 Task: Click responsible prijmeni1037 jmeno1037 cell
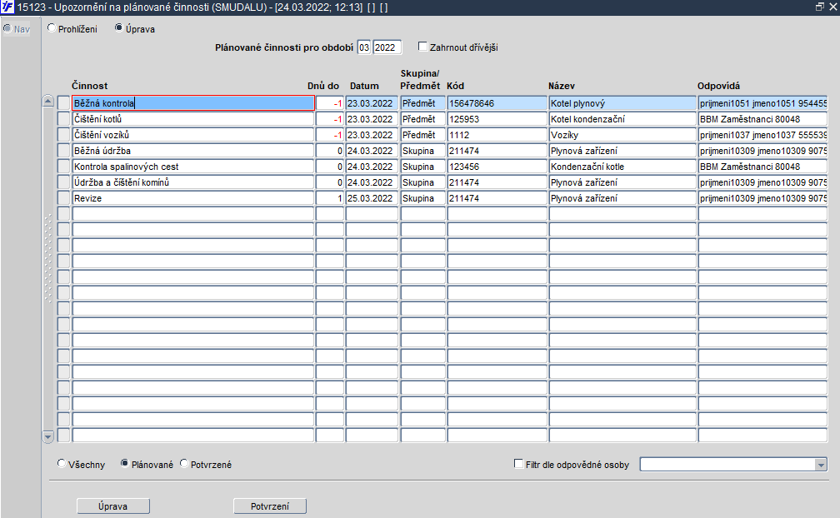tap(762, 135)
